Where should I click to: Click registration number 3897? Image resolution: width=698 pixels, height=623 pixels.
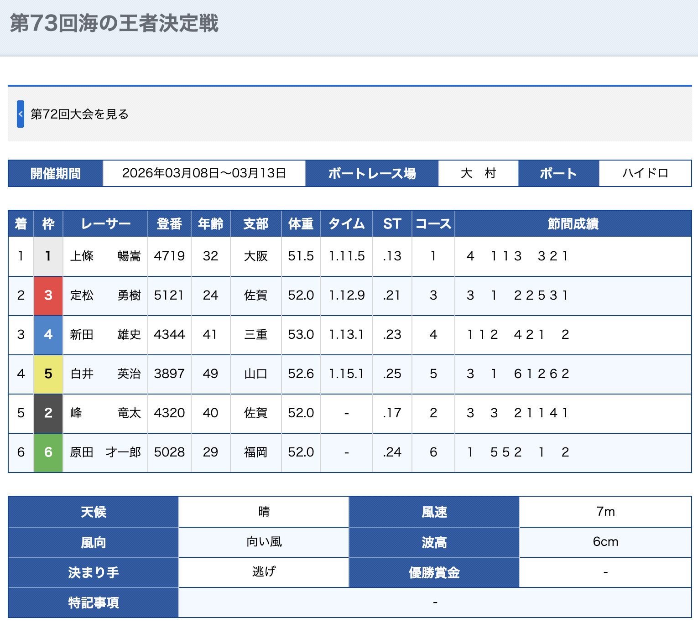click(169, 374)
